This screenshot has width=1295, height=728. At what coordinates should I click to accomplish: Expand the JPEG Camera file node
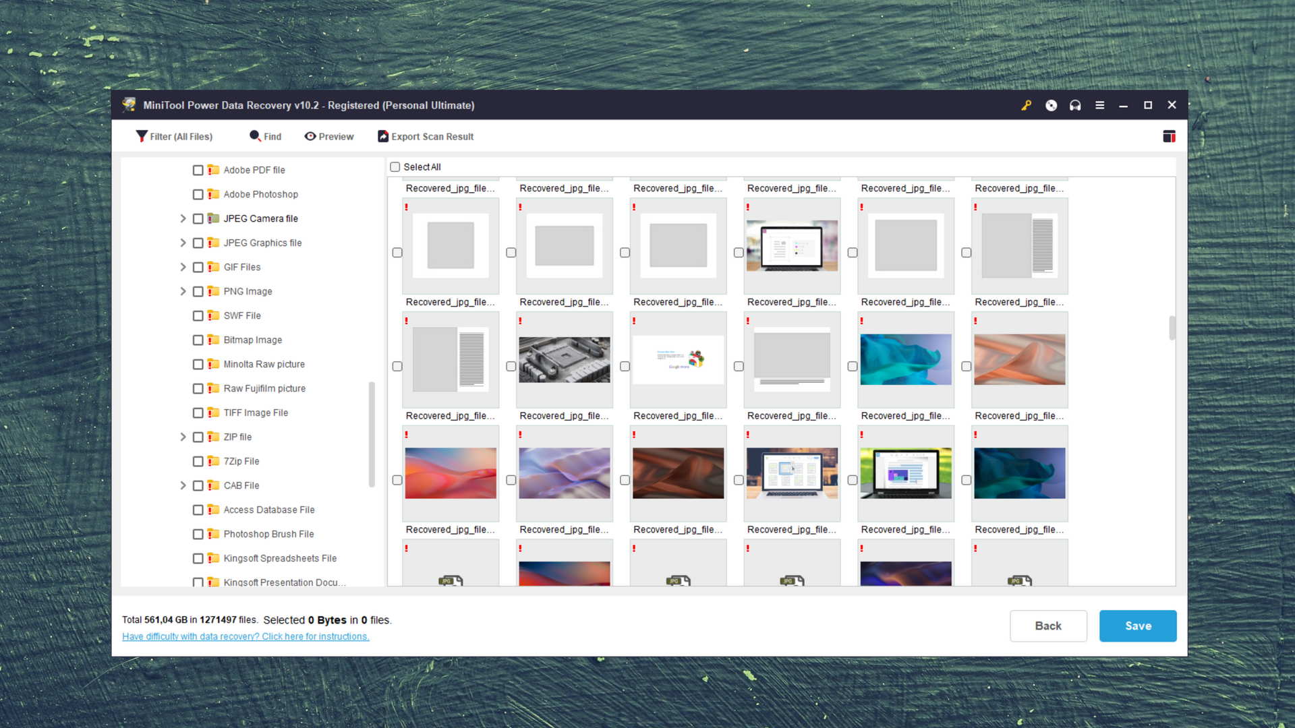[x=183, y=218]
